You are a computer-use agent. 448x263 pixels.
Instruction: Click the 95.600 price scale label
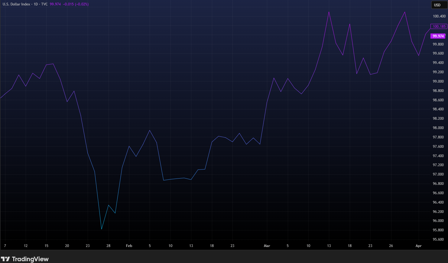click(x=438, y=239)
